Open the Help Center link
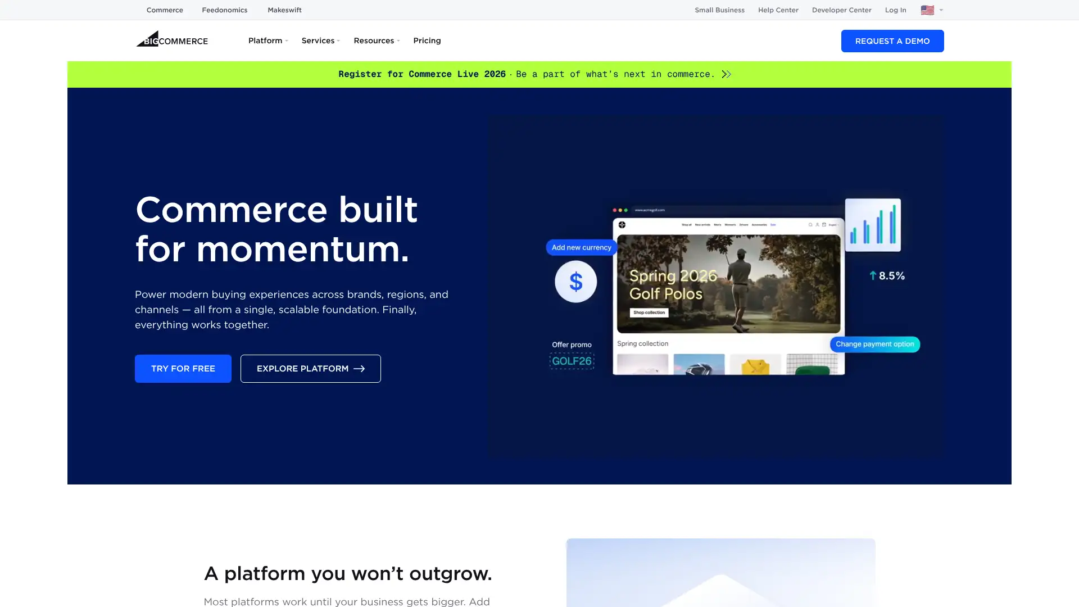This screenshot has height=607, width=1079. (x=778, y=10)
